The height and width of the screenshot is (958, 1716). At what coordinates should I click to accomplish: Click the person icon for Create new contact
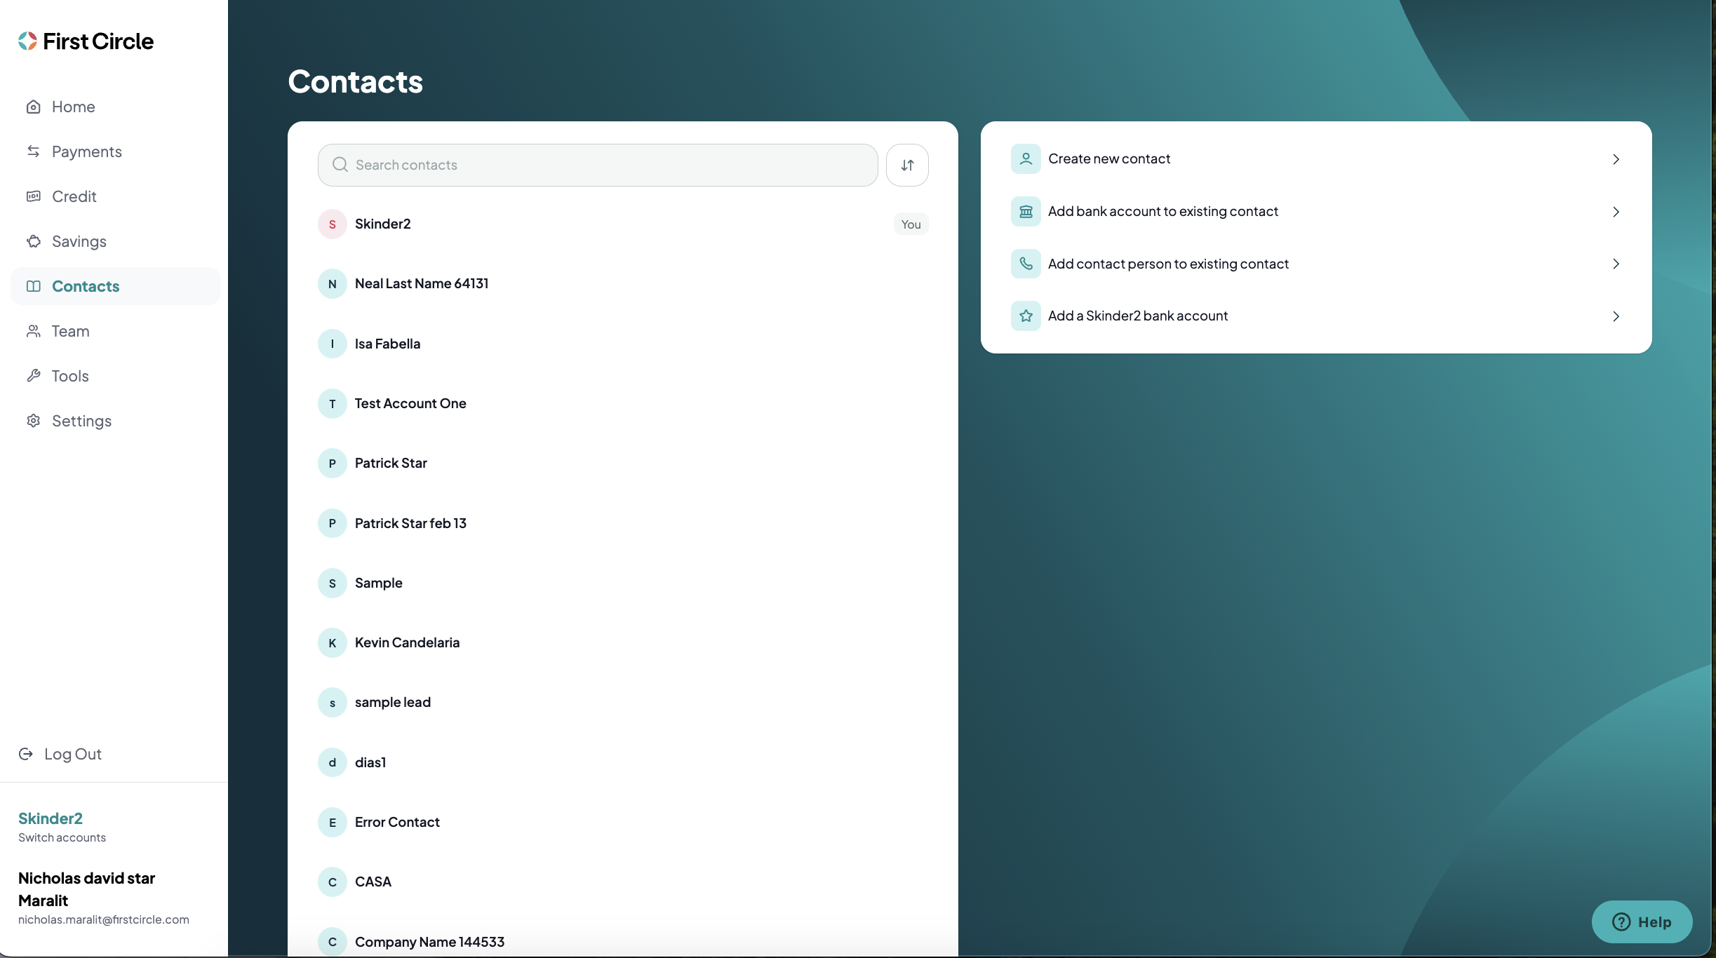[x=1025, y=159]
